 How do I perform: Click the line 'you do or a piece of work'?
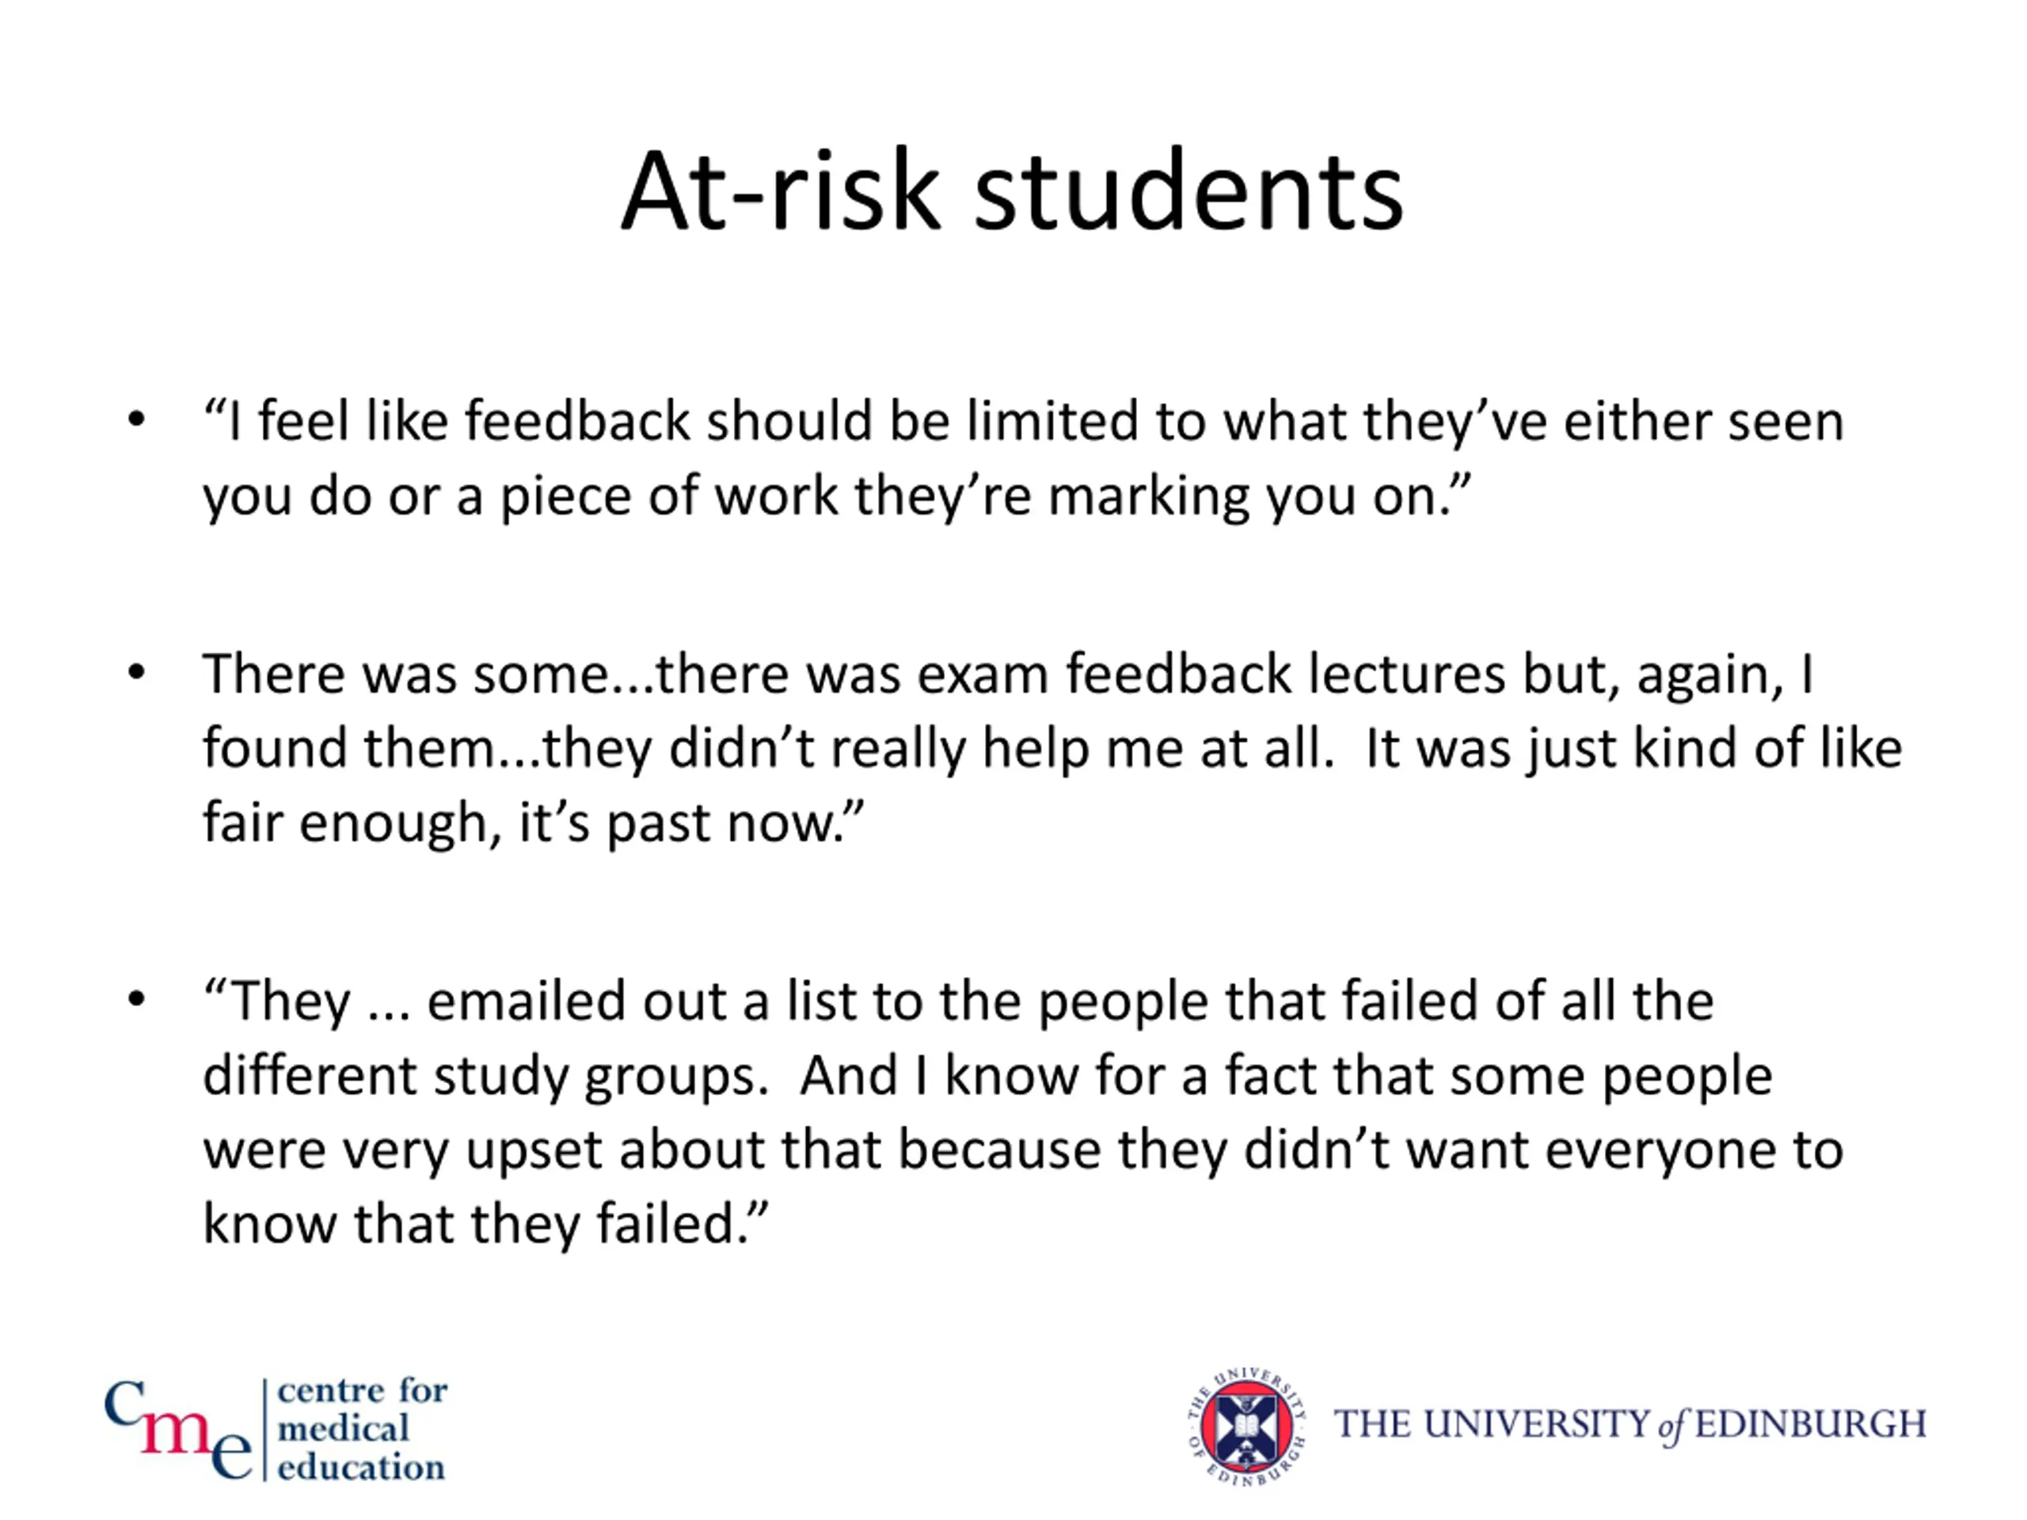(x=835, y=496)
